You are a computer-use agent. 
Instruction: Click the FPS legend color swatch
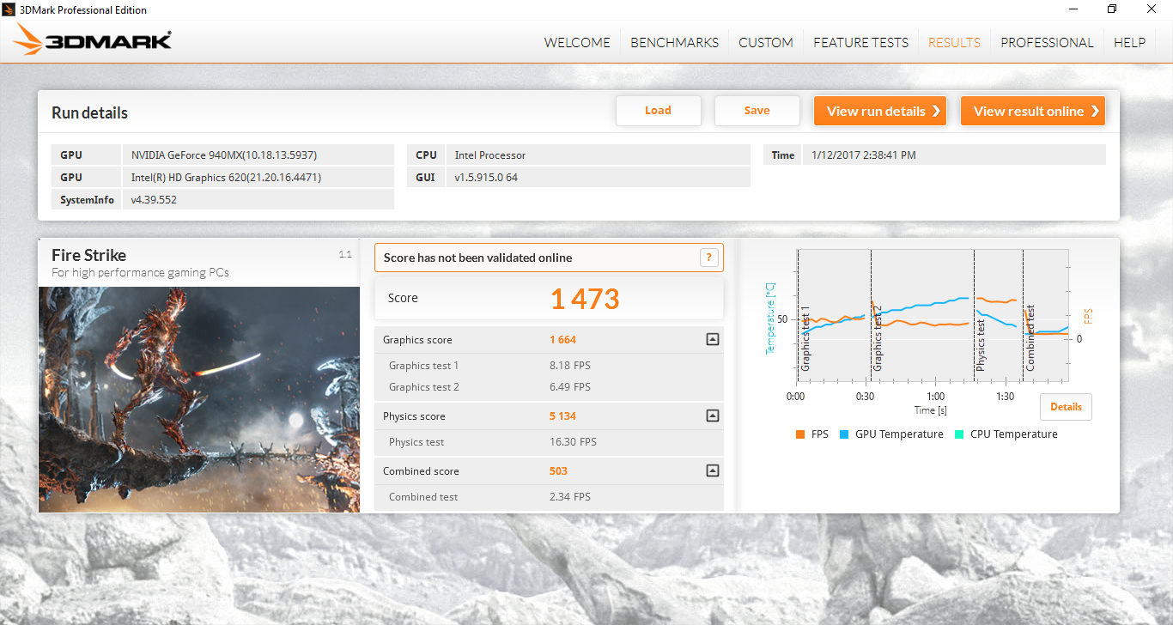tap(800, 434)
